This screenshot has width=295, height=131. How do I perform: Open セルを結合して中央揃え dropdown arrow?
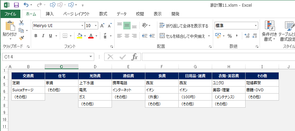point(209,36)
